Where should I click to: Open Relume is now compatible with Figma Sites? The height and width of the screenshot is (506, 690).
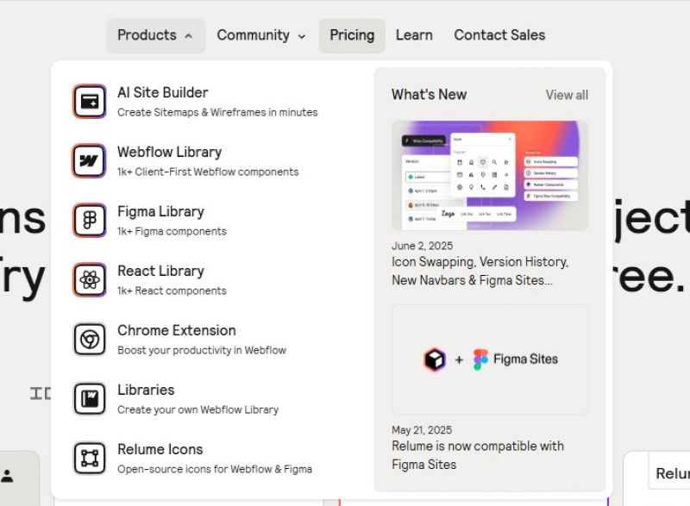(x=478, y=455)
